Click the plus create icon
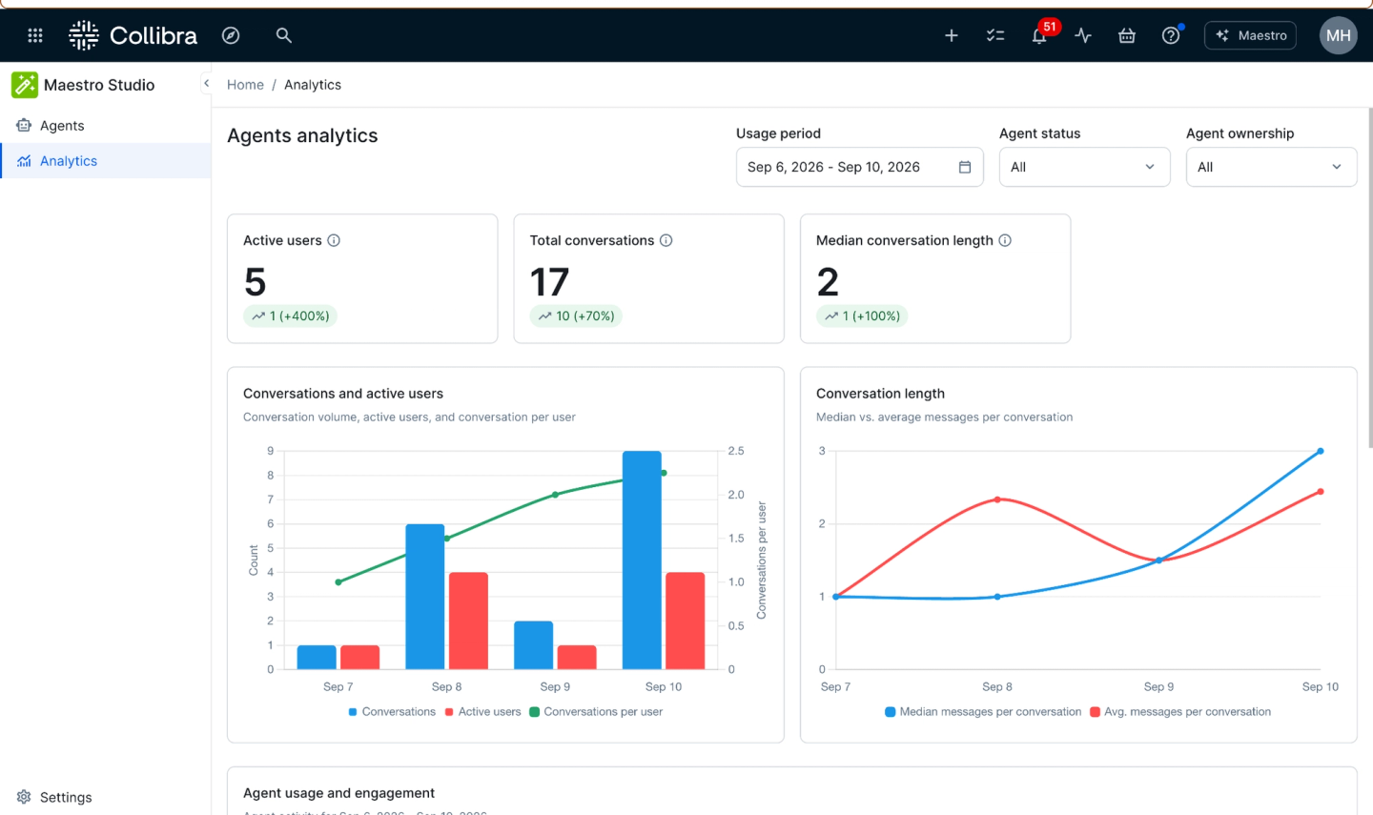The height and width of the screenshot is (815, 1373). pyautogui.click(x=951, y=35)
